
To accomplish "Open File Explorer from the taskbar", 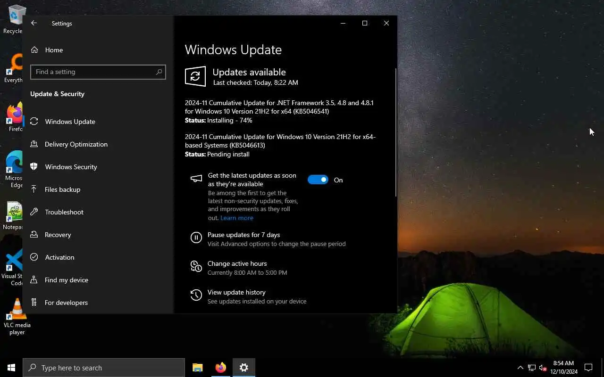I will [197, 368].
